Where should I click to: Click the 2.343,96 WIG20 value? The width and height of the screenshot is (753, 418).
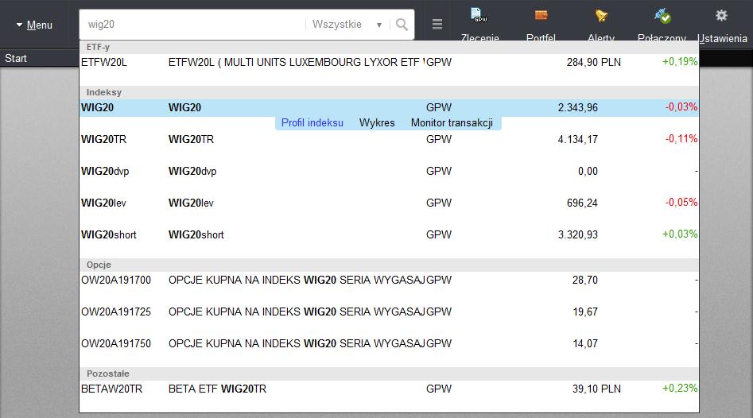point(578,107)
